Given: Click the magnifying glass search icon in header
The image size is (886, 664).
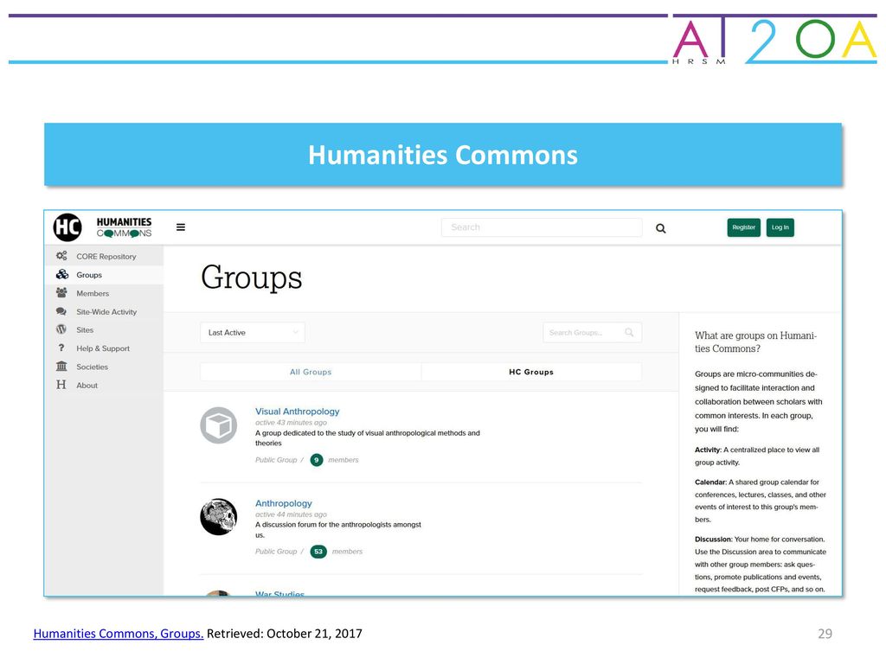Looking at the screenshot, I should [660, 228].
